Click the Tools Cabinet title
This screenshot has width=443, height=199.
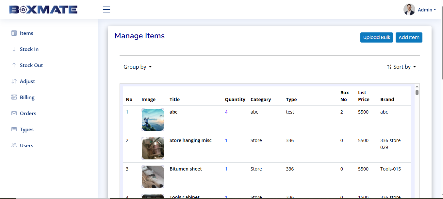pos(184,197)
